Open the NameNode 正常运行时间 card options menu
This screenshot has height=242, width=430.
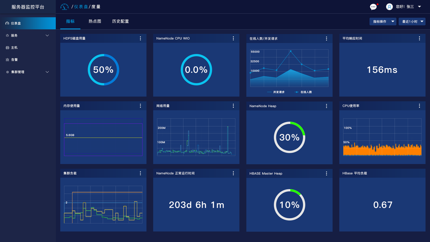(233, 173)
